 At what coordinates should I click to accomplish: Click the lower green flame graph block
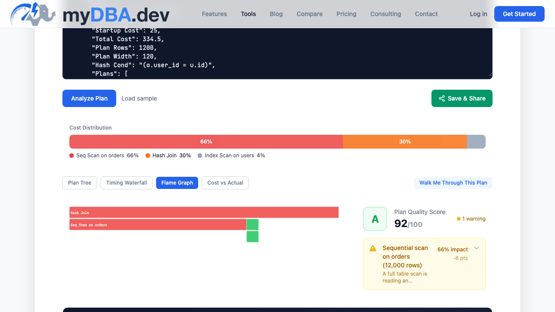point(252,237)
